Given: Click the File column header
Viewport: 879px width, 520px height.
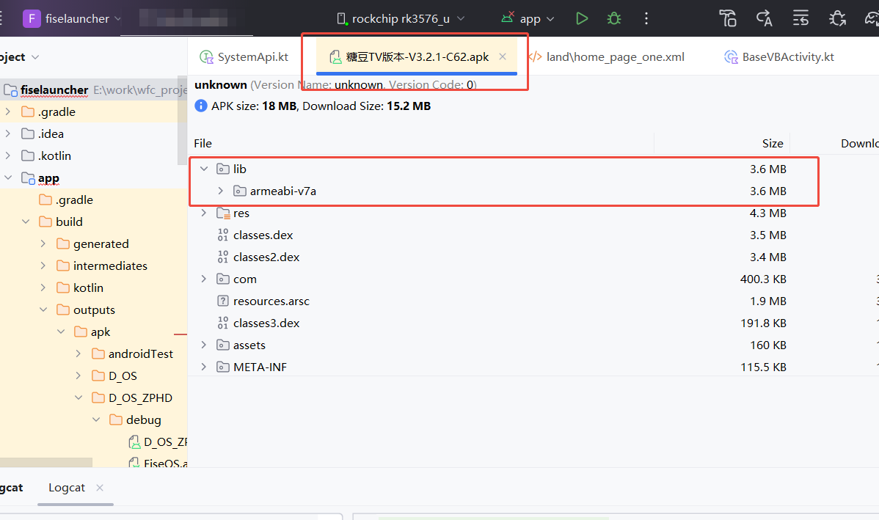Looking at the screenshot, I should [x=203, y=144].
